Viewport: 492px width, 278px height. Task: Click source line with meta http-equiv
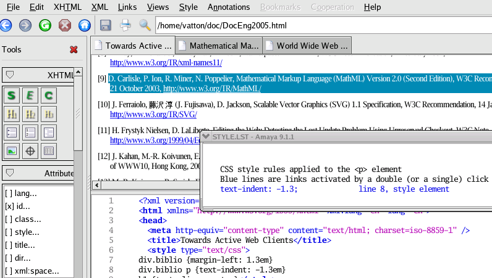(308, 231)
